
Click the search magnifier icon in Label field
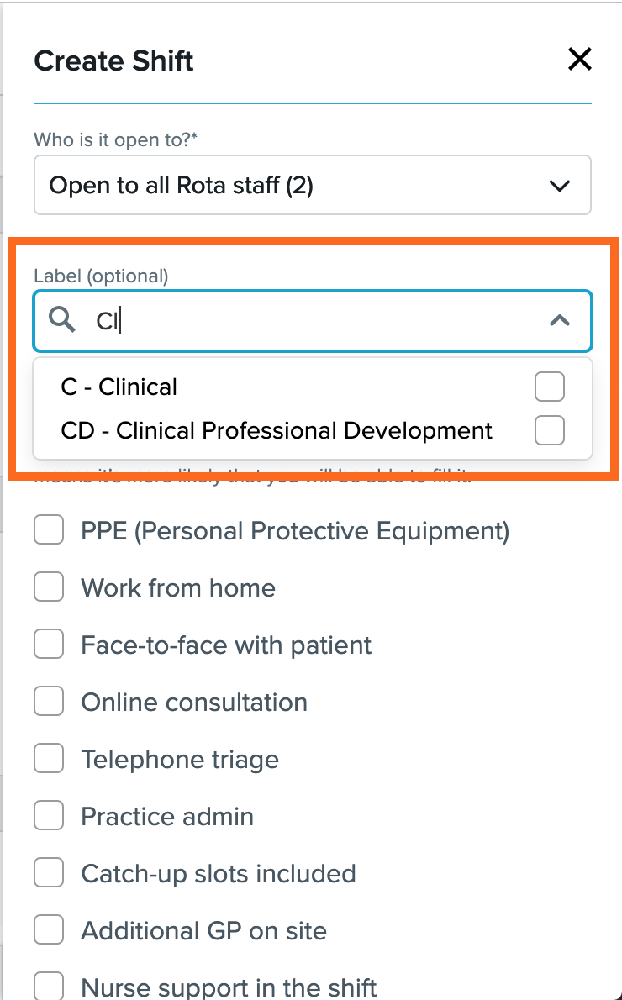coord(62,320)
